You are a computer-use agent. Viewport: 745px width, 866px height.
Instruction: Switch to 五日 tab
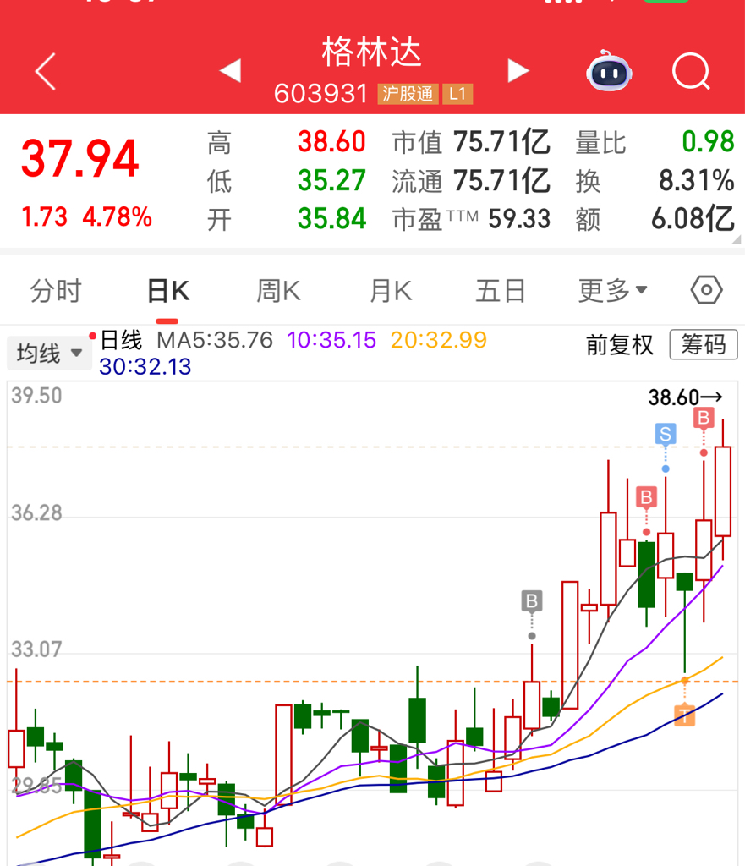coord(501,291)
